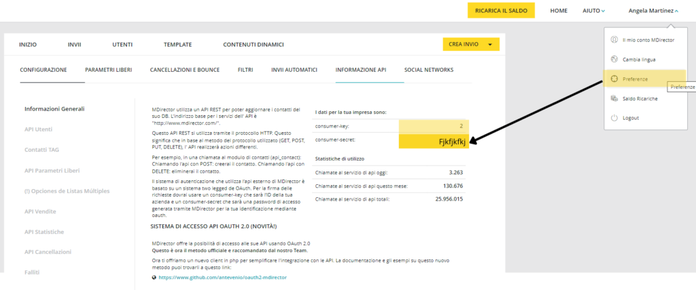The height and width of the screenshot is (290, 696).
Task: Choose Saldo Ricariche from the user menu
Action: [x=640, y=99]
